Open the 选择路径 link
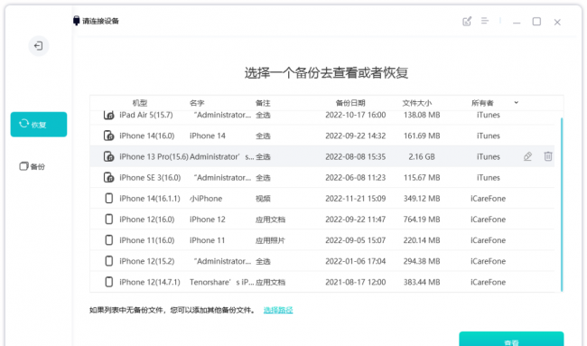This screenshot has height=346, width=587. click(x=278, y=310)
